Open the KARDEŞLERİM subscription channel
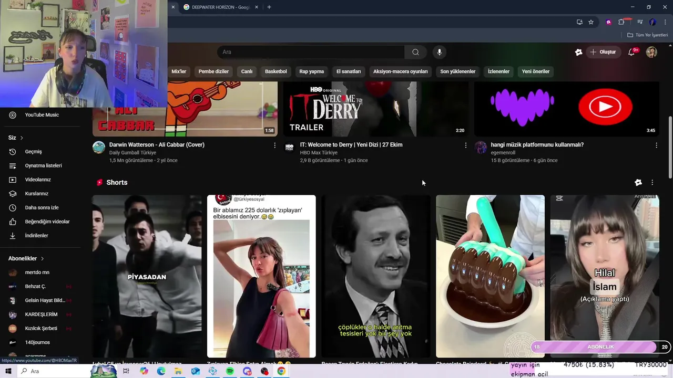This screenshot has height=378, width=673. click(x=42, y=314)
